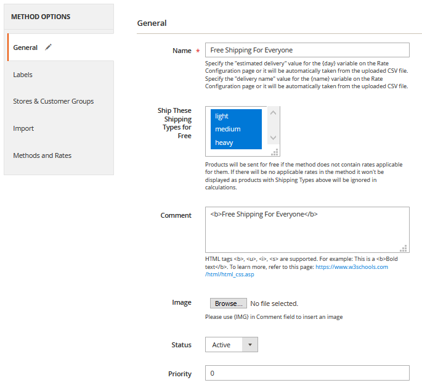Click the Comment box resize grip
Image resolution: width=422 pixels, height=388 pixels.
404,248
